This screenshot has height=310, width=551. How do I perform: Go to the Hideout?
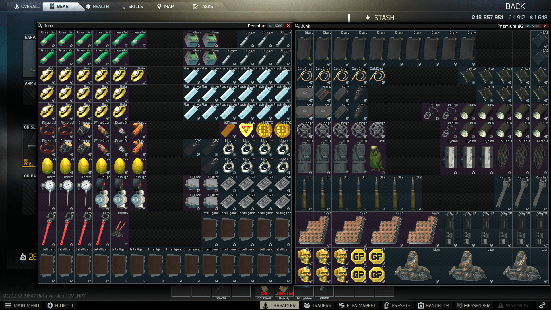click(61, 305)
